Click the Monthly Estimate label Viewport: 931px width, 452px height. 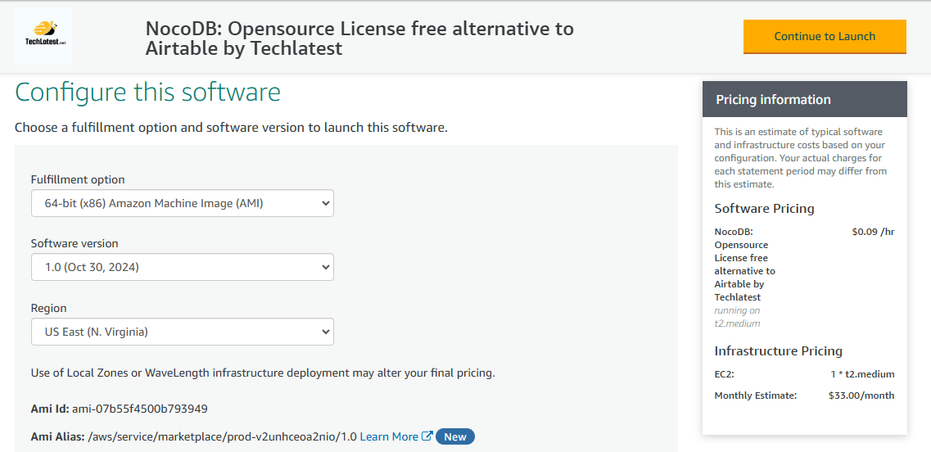pyautogui.click(x=756, y=395)
